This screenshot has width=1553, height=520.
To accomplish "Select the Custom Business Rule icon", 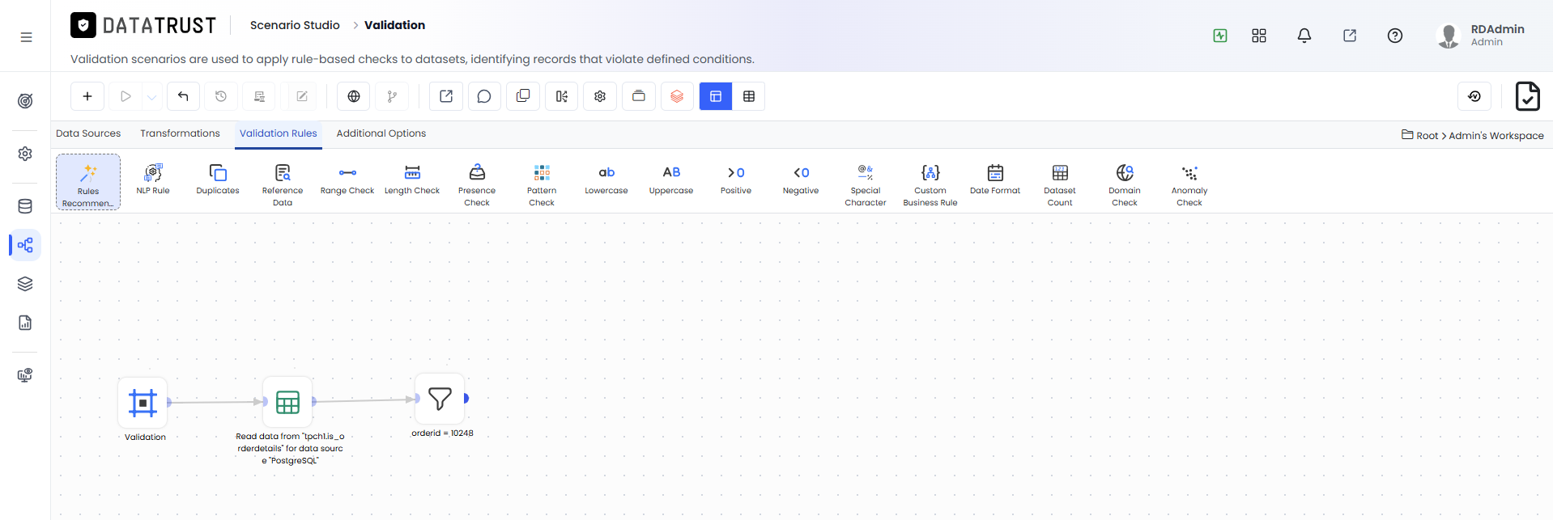I will click(x=930, y=172).
